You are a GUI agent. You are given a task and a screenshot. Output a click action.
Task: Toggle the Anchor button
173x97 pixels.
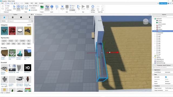72,10
